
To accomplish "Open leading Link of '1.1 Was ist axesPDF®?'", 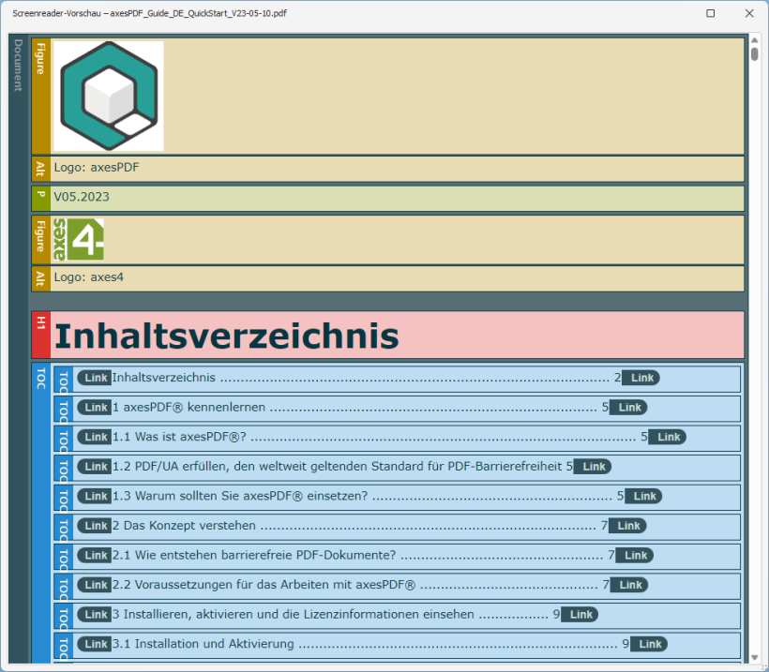I will pyautogui.click(x=95, y=437).
